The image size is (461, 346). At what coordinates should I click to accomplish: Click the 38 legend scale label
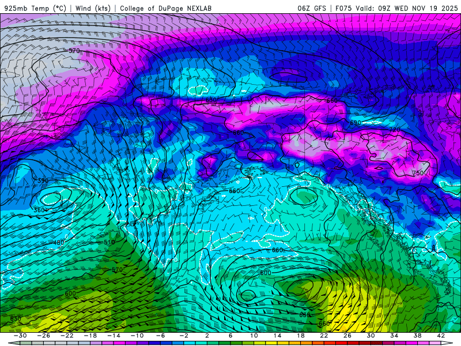(x=417, y=336)
